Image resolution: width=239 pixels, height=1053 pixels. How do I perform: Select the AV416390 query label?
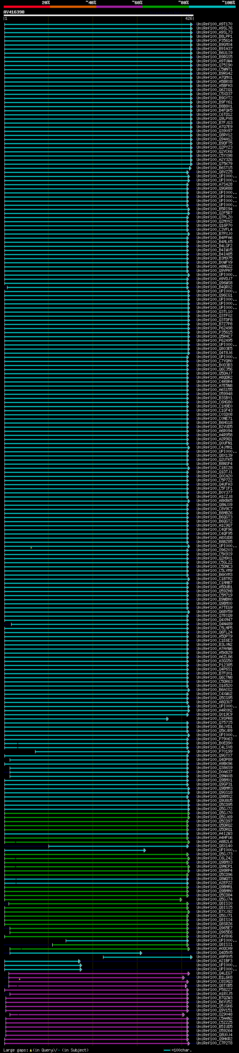pos(14,12)
